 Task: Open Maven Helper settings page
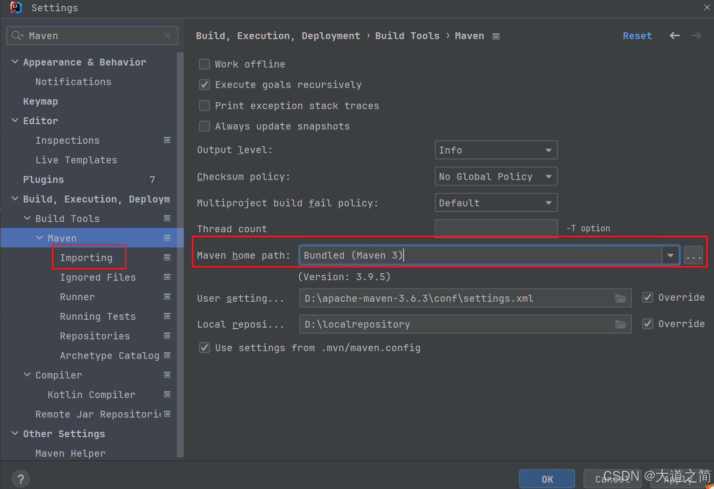pos(71,453)
